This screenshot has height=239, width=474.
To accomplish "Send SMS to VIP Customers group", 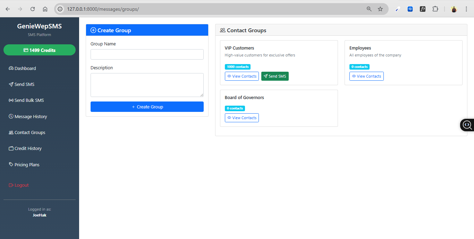I will (x=274, y=76).
